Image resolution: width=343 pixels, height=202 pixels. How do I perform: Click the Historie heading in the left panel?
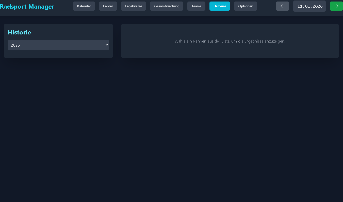(x=20, y=32)
